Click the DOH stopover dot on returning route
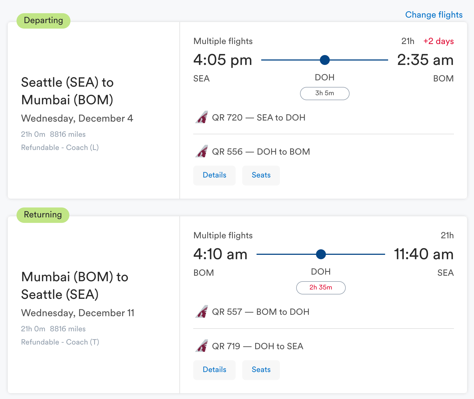This screenshot has height=399, width=474. (321, 254)
